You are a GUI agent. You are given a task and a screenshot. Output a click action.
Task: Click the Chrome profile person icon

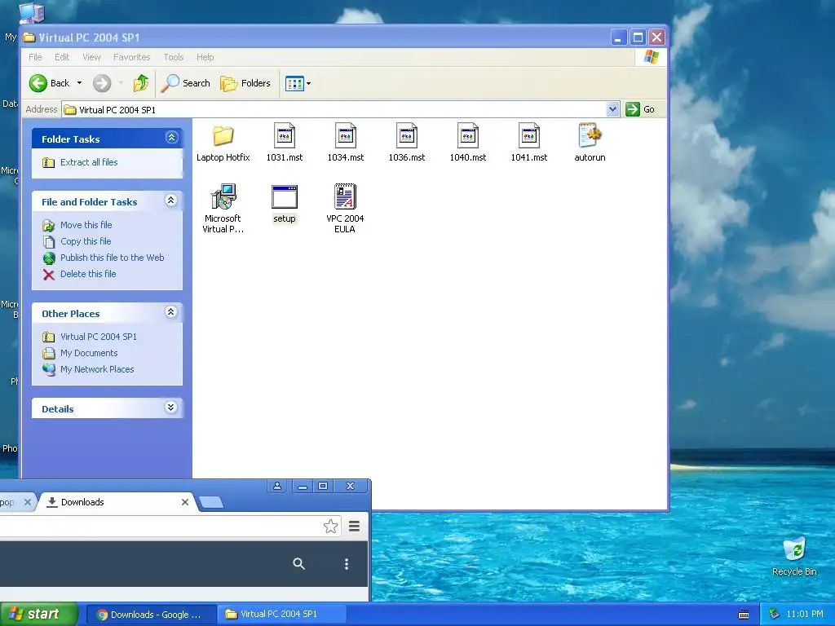(277, 486)
